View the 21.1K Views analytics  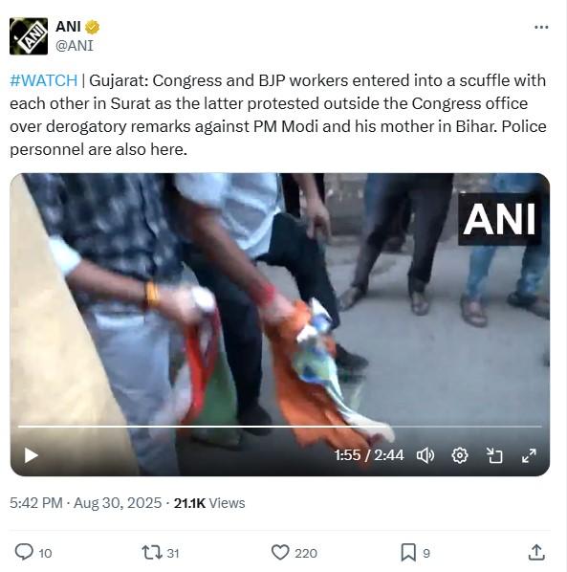(x=209, y=503)
